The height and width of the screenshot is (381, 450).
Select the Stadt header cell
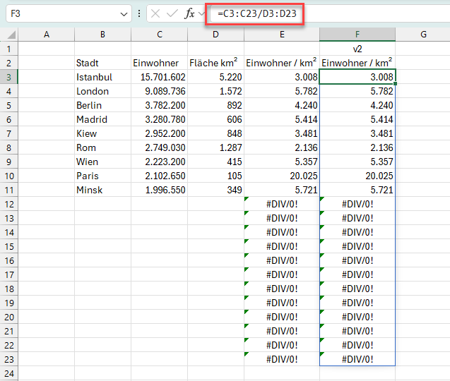coord(102,63)
